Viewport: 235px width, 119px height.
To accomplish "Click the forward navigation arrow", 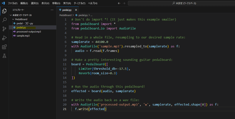I will (124, 3).
